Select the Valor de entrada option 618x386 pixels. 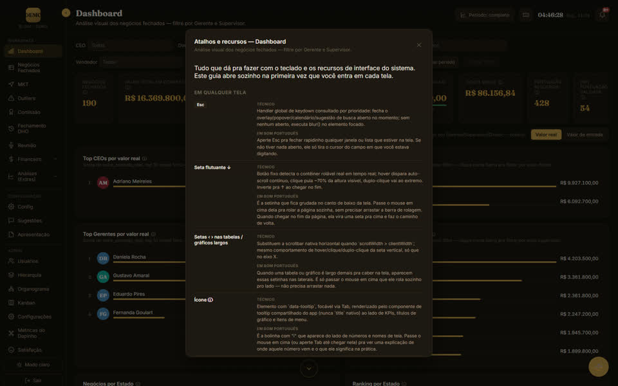click(585, 134)
